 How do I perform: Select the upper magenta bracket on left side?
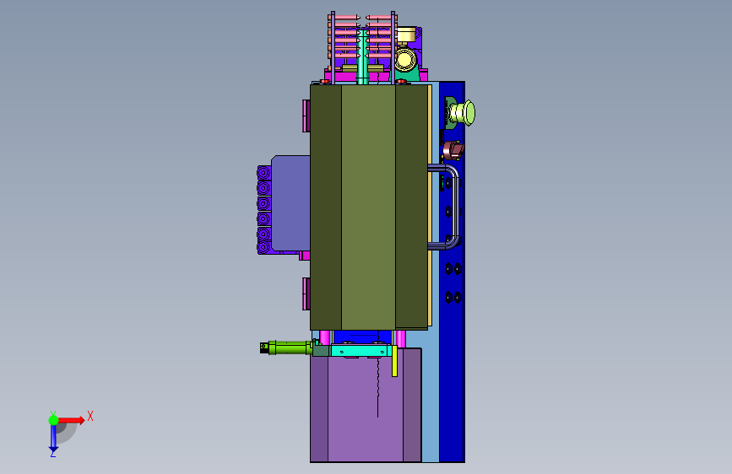click(306, 116)
